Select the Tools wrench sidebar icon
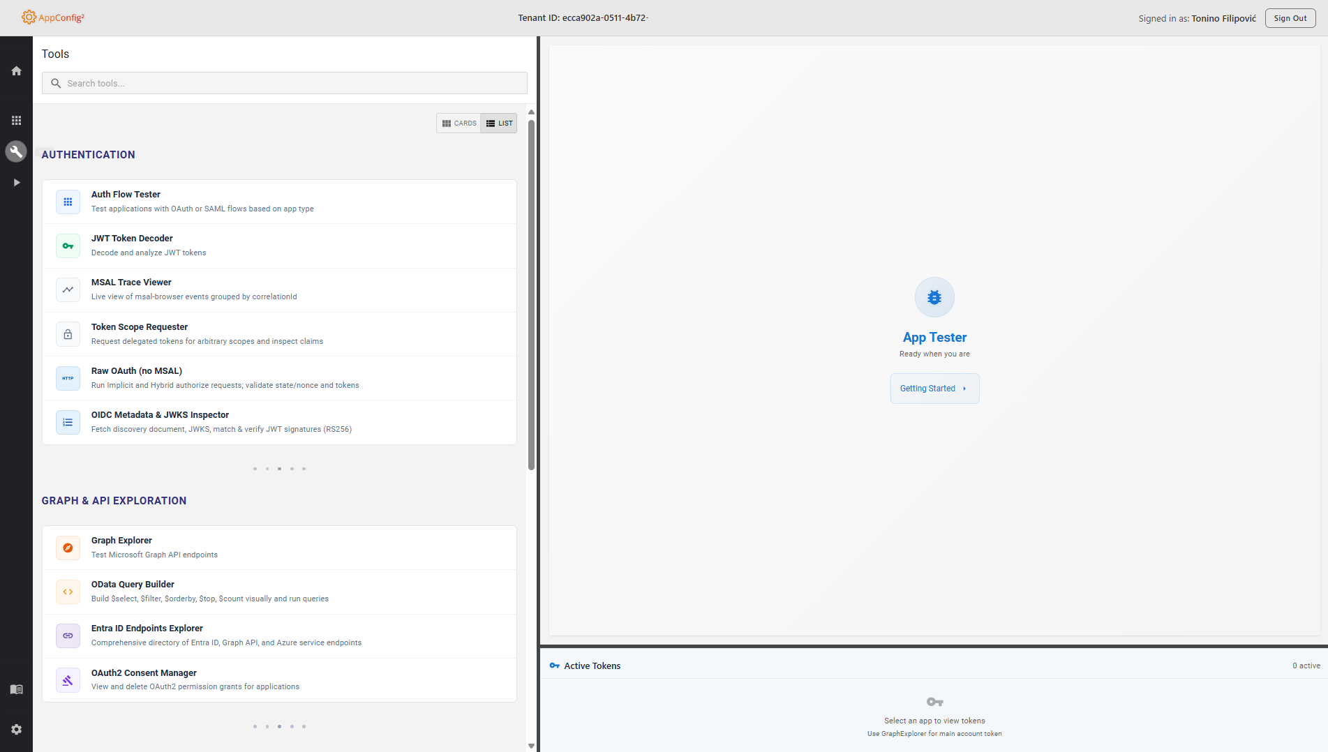 click(x=16, y=151)
